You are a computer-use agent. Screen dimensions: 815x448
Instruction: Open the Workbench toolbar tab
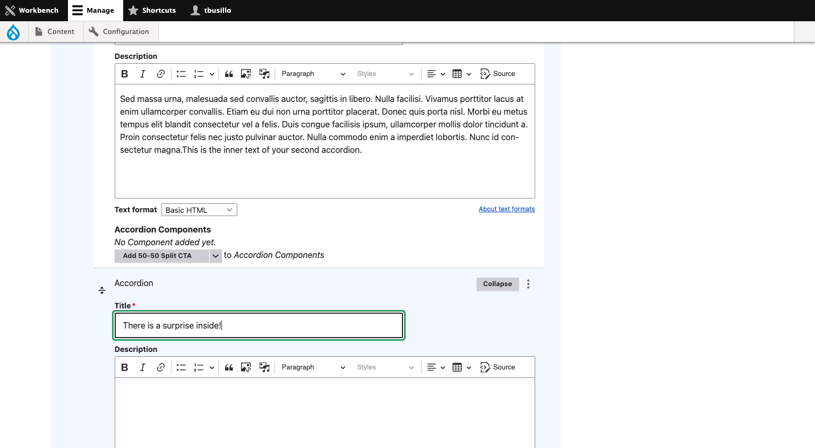pos(32,10)
